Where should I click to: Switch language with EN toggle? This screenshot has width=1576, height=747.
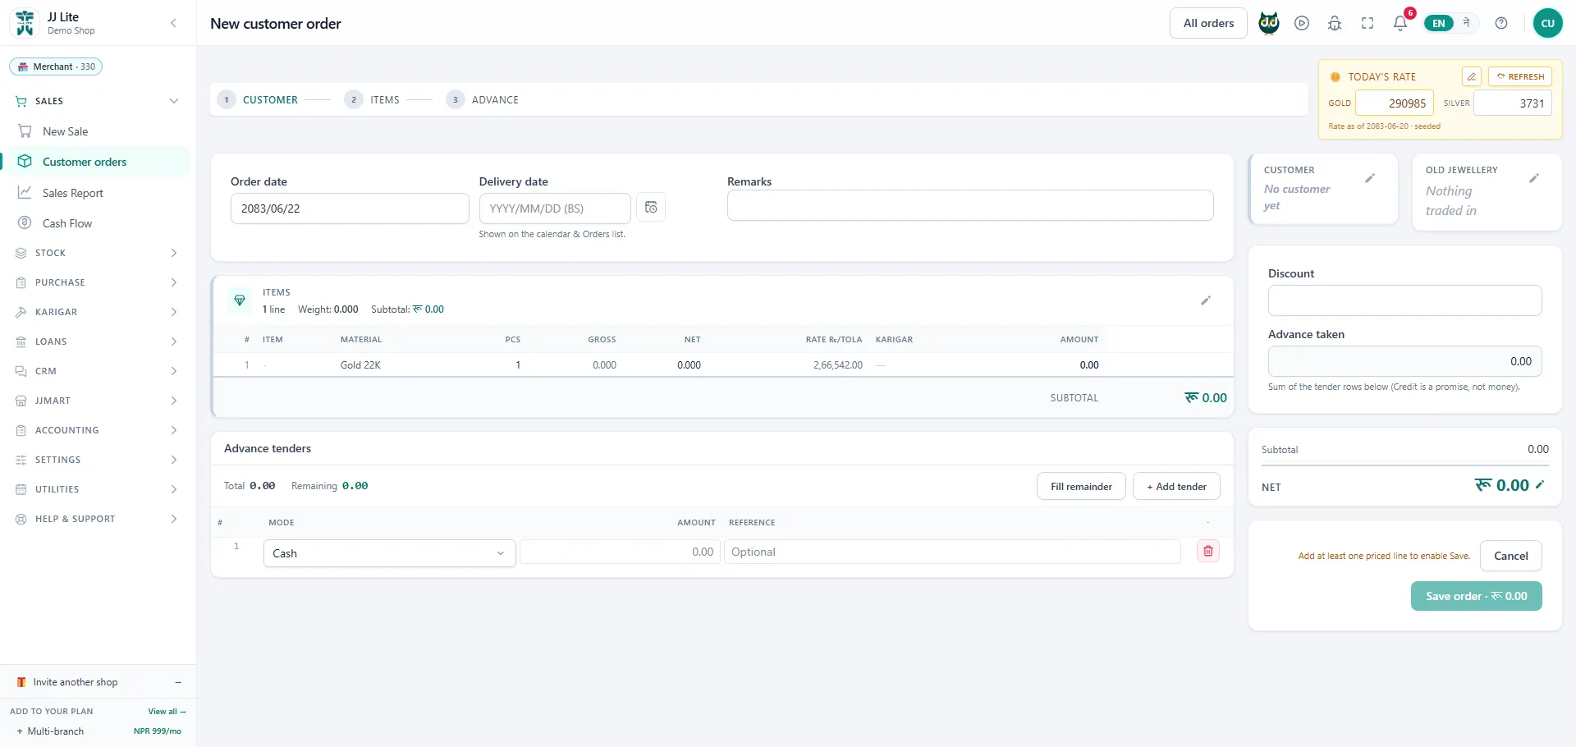pyautogui.click(x=1439, y=23)
